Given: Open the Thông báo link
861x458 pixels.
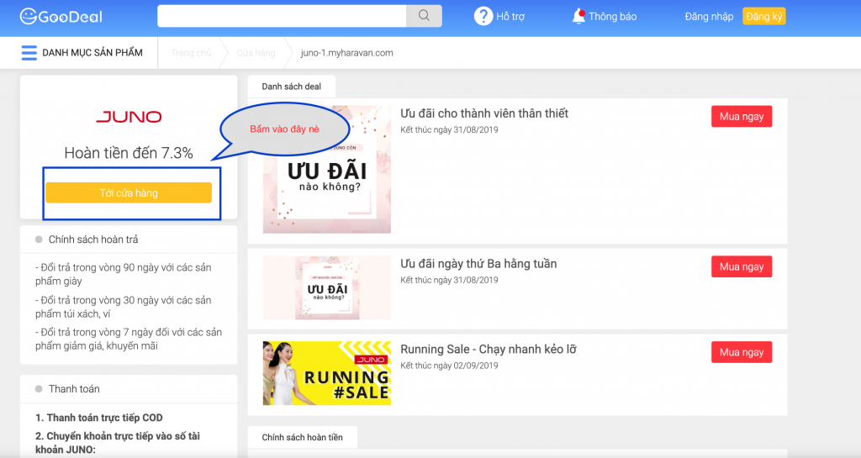Looking at the screenshot, I should (x=613, y=17).
